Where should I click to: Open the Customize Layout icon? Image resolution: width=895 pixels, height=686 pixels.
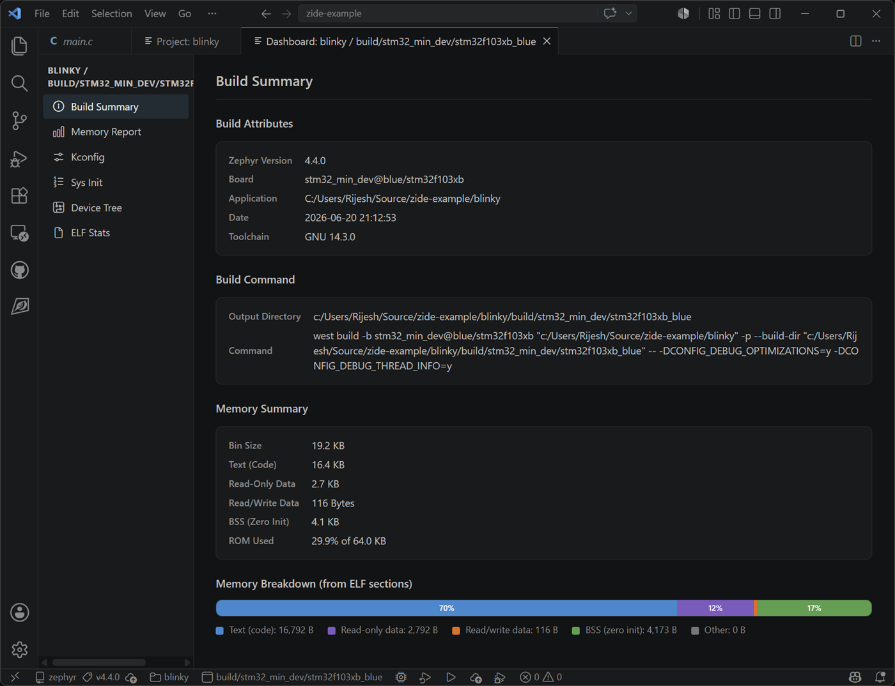714,13
